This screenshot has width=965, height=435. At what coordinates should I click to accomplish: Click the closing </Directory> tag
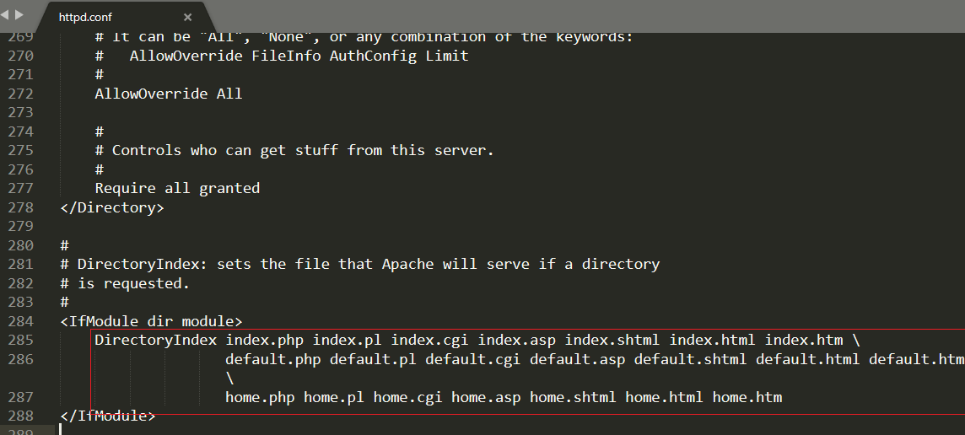coord(112,207)
